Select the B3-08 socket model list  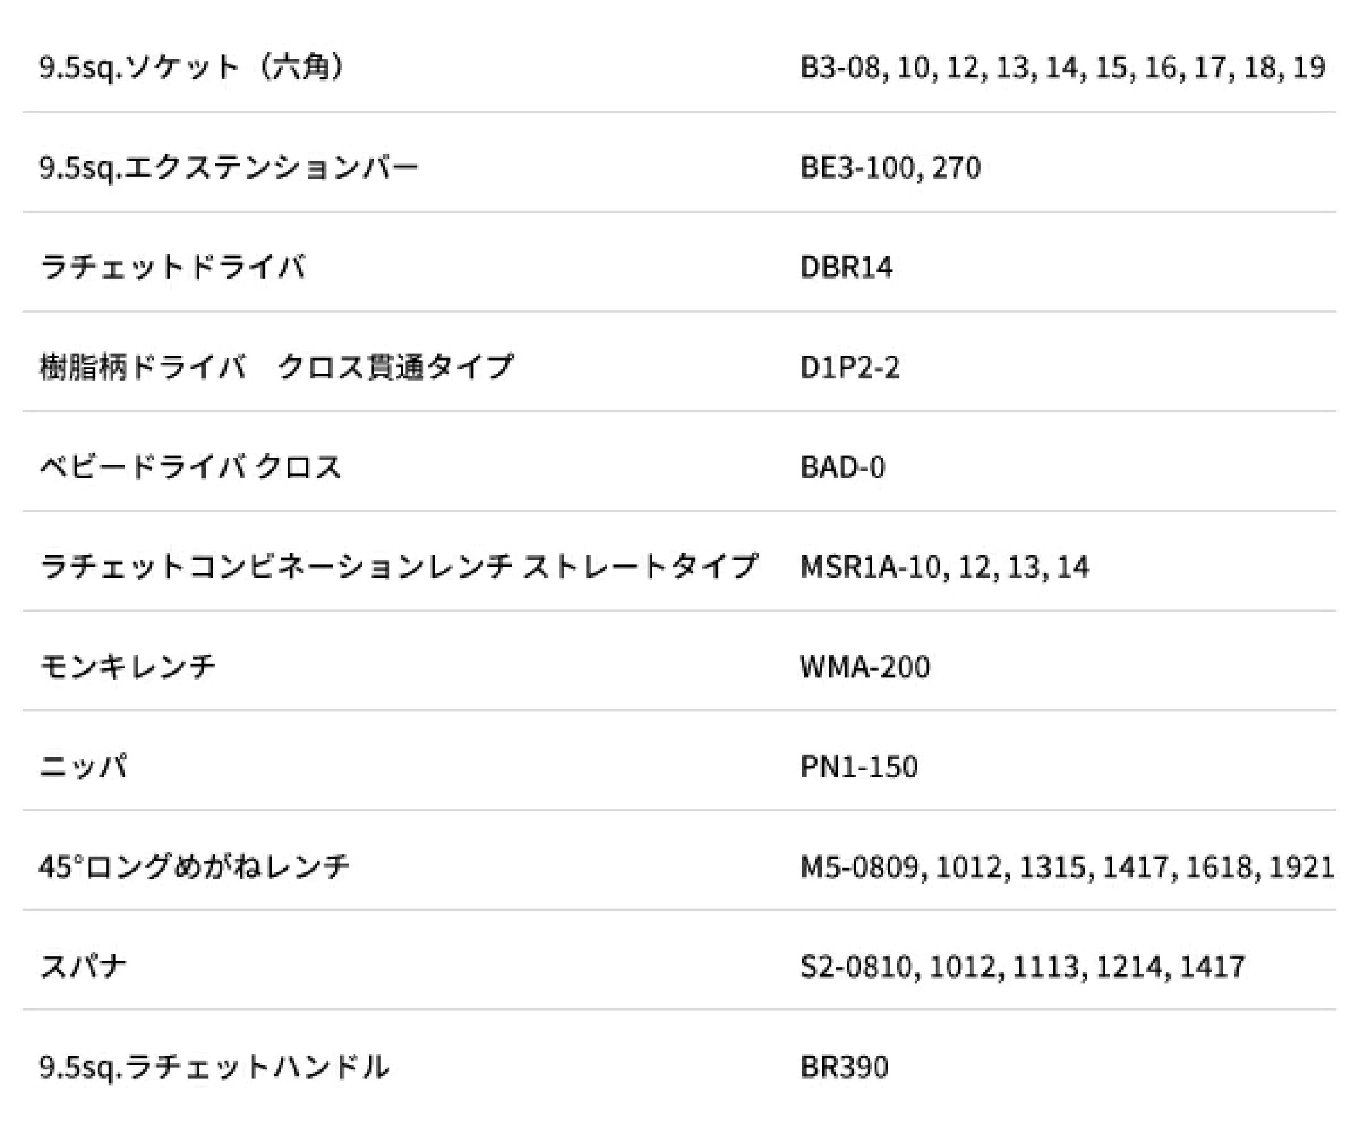1063,67
